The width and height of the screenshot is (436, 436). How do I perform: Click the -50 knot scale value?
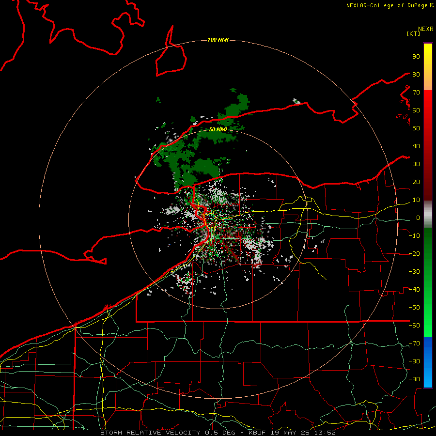414,308
